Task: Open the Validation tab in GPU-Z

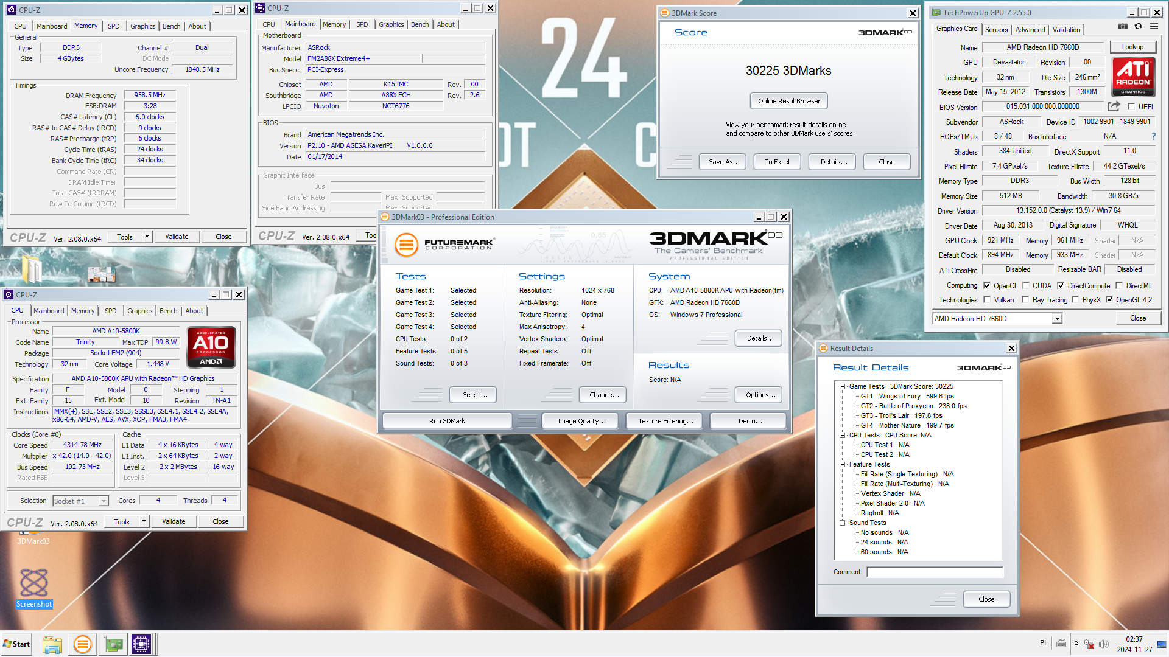Action: (x=1066, y=29)
